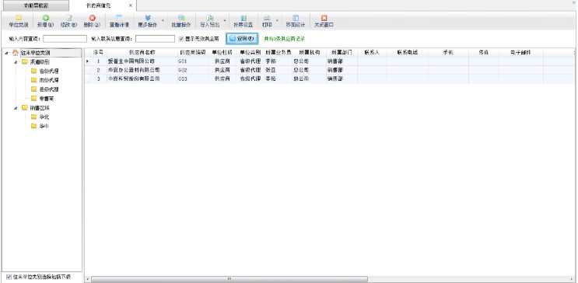Click the 联系人 column header

coord(372,53)
